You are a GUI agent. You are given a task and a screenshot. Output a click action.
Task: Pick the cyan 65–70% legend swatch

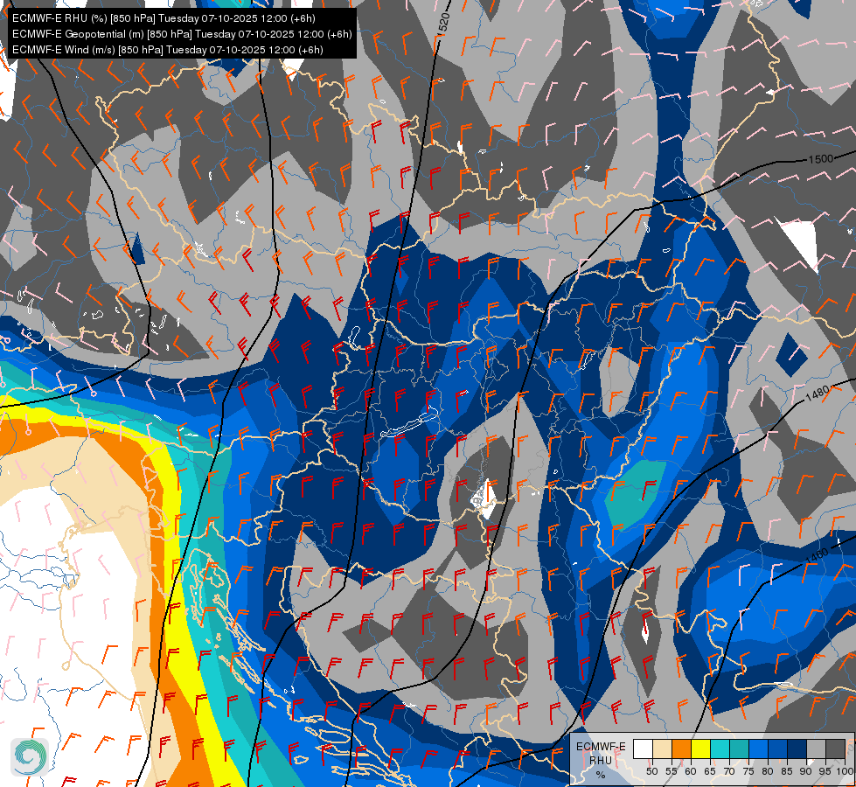720,749
